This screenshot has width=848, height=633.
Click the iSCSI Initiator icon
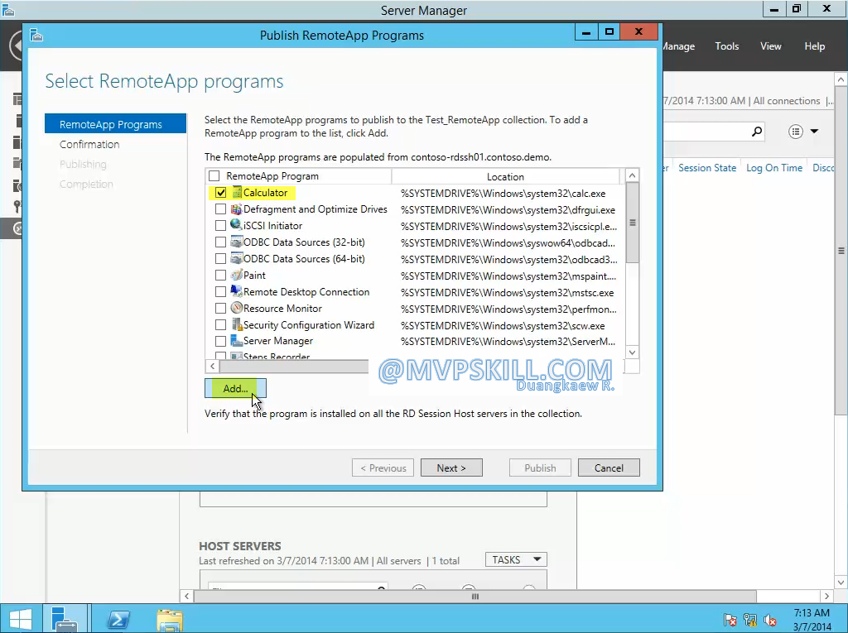click(x=236, y=226)
